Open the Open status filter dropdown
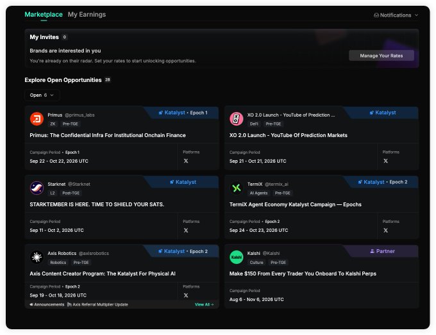The height and width of the screenshot is (335, 436). (42, 95)
